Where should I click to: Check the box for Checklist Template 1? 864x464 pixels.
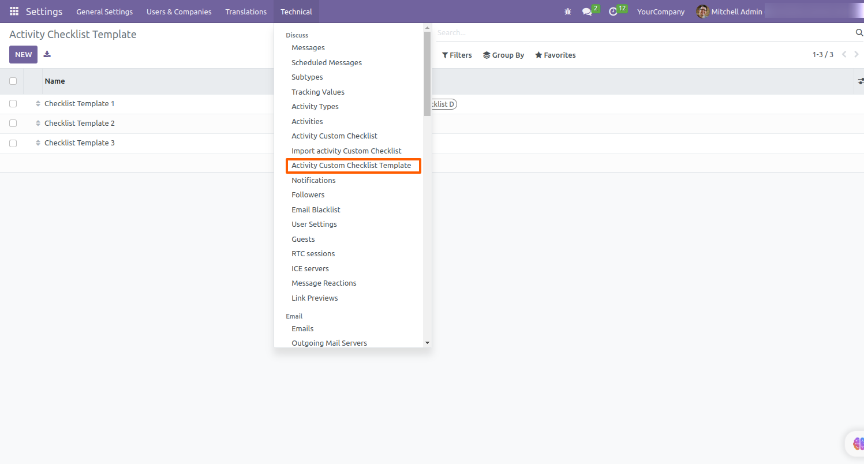coord(13,104)
